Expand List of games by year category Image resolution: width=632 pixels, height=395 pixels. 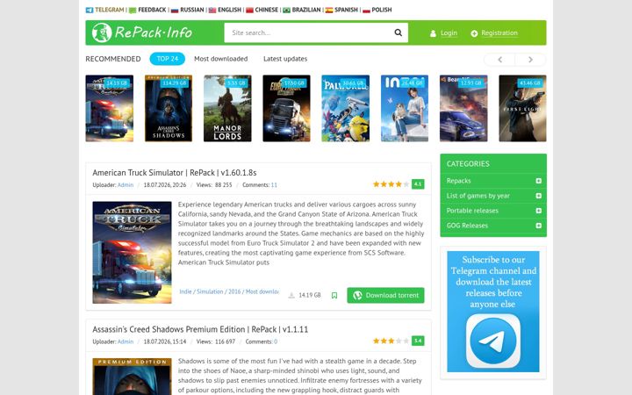pyautogui.click(x=538, y=196)
